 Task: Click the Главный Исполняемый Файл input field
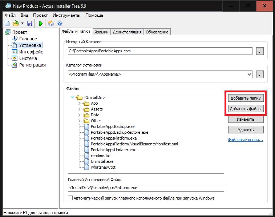(x=146, y=188)
